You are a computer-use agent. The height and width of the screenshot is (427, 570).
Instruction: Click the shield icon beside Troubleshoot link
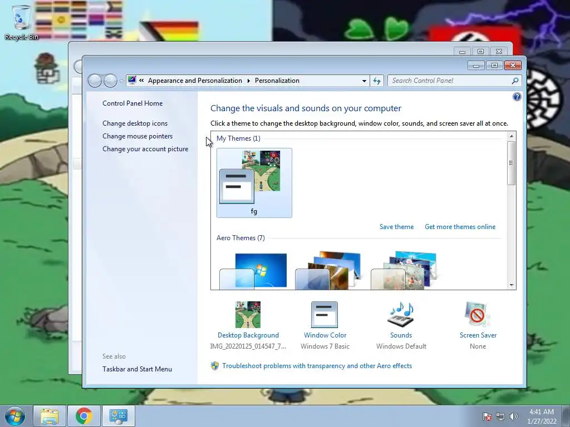point(215,366)
